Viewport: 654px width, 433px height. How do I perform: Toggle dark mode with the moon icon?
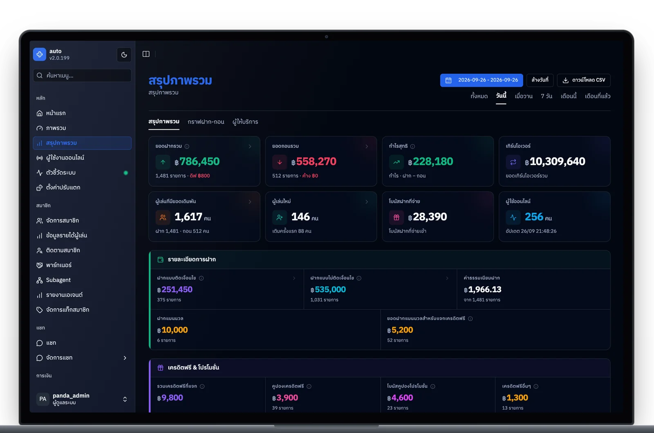tap(124, 55)
